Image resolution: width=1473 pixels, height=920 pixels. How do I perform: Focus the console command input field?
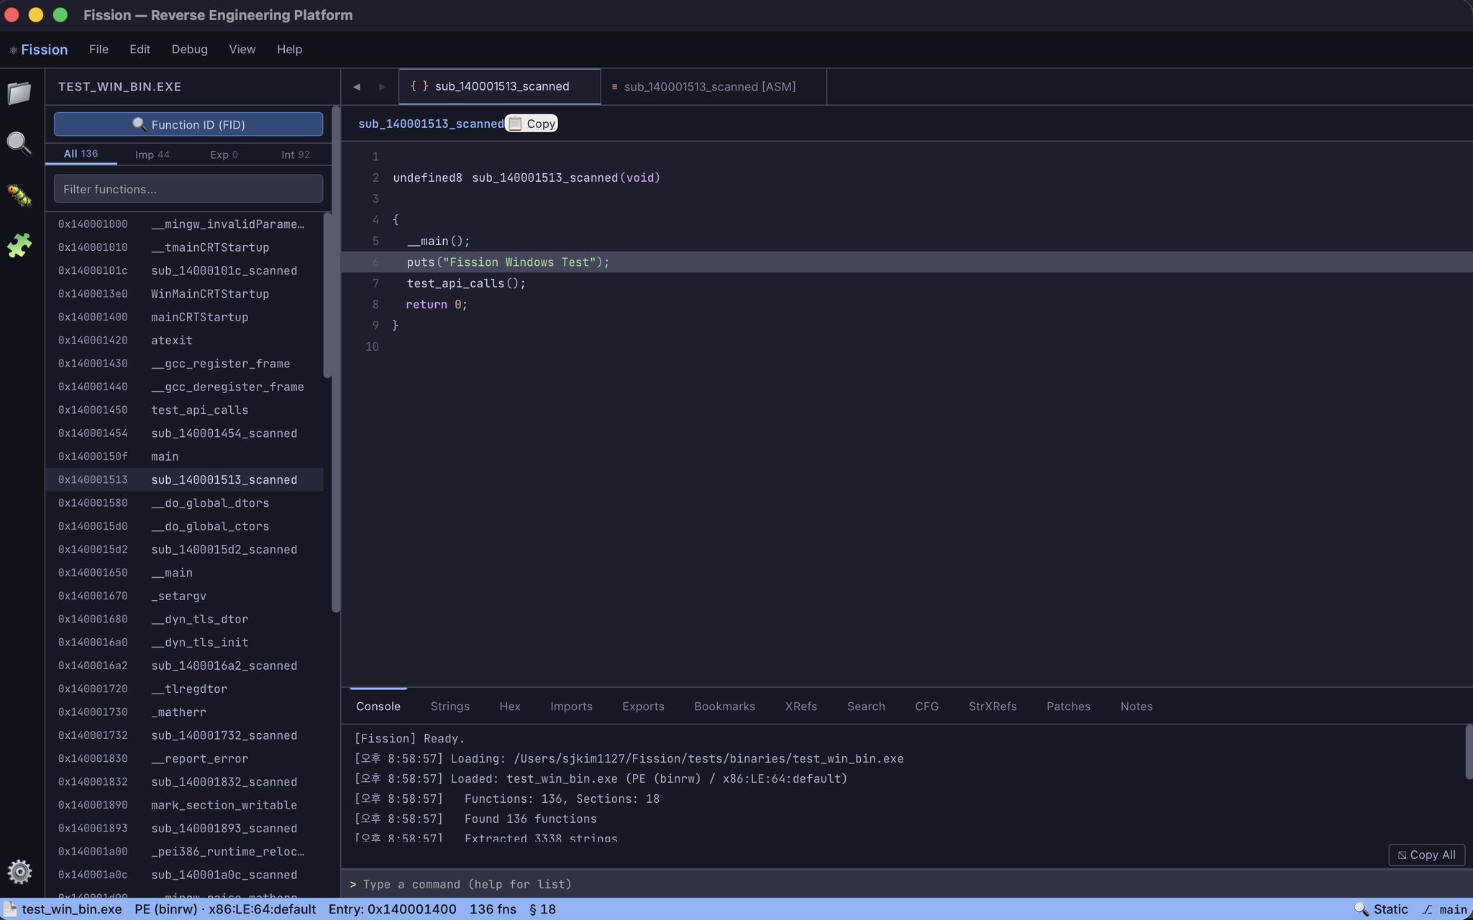tap(906, 884)
